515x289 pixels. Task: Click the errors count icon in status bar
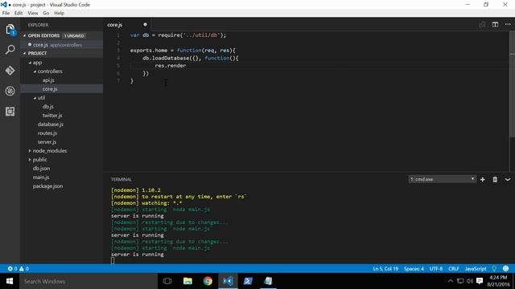(x=12, y=269)
